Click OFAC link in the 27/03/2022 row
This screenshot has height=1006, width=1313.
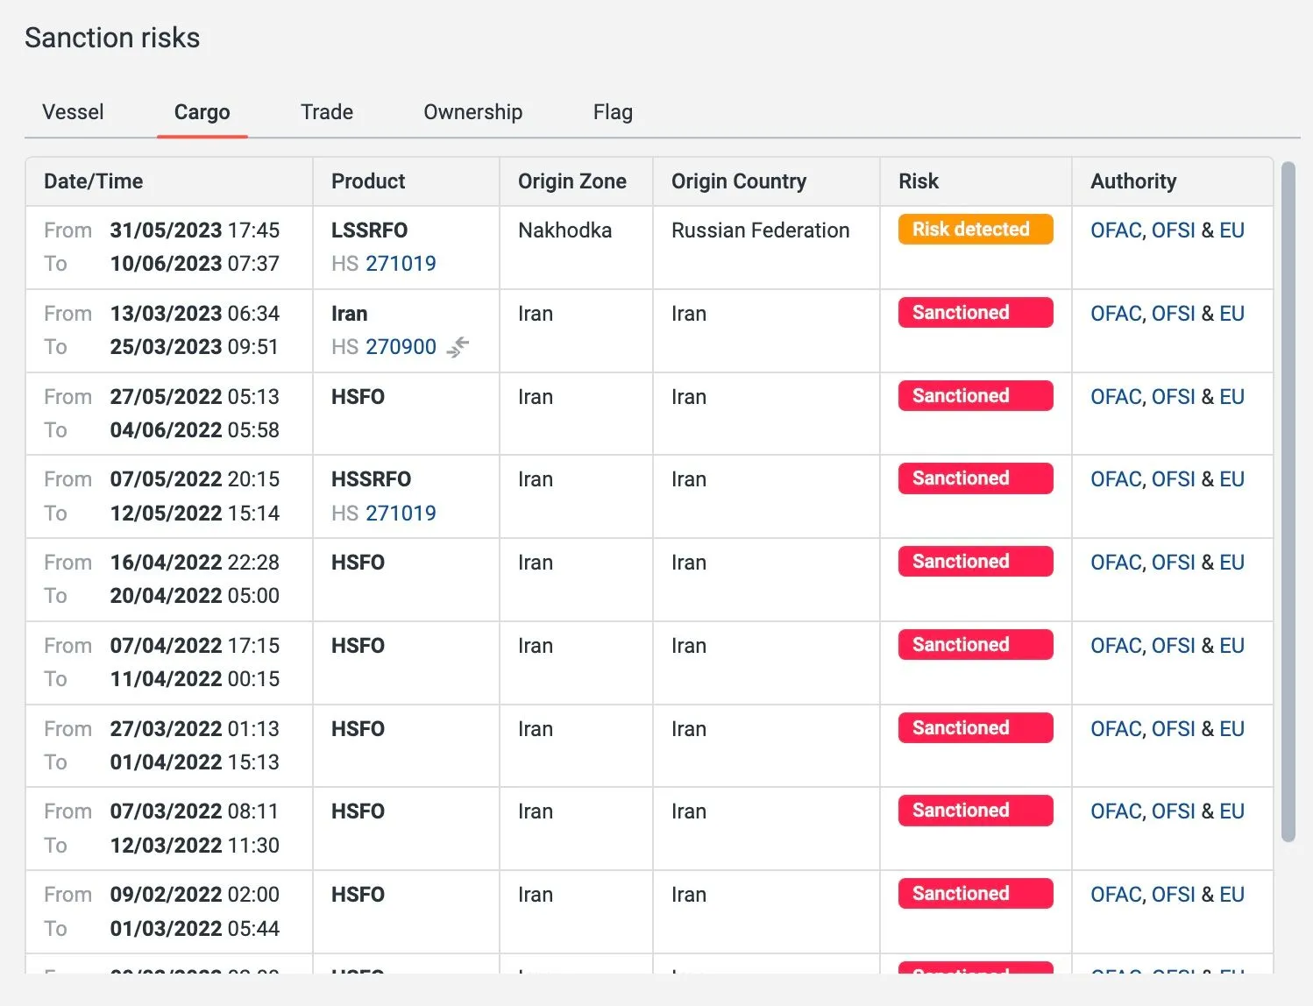coord(1116,729)
